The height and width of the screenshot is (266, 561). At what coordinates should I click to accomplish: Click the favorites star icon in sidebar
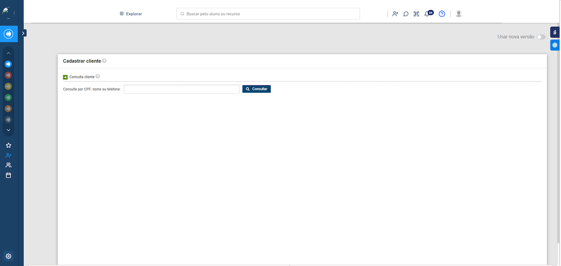click(8, 145)
